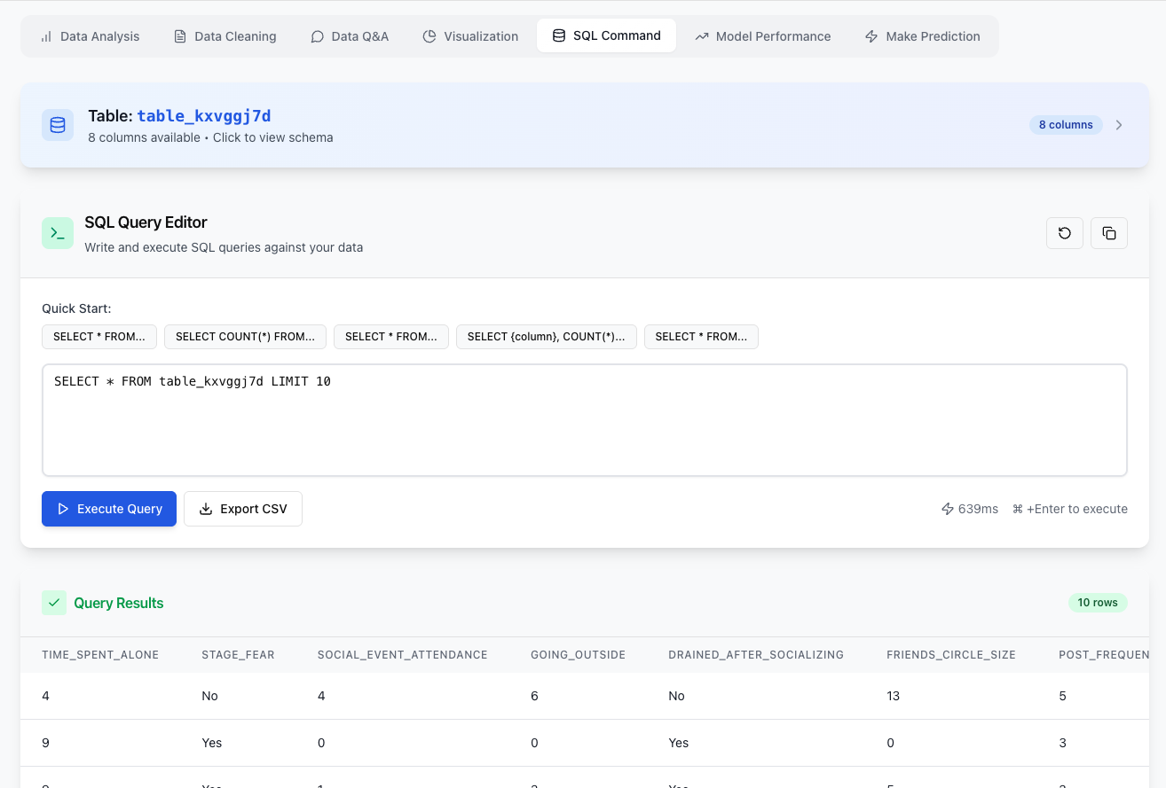Click the friends circle value 13
This screenshot has width=1166, height=788.
click(893, 696)
